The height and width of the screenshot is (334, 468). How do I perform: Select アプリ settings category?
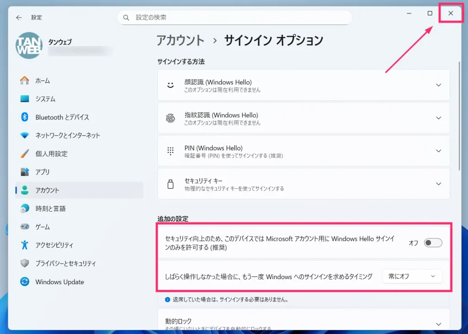79,172
